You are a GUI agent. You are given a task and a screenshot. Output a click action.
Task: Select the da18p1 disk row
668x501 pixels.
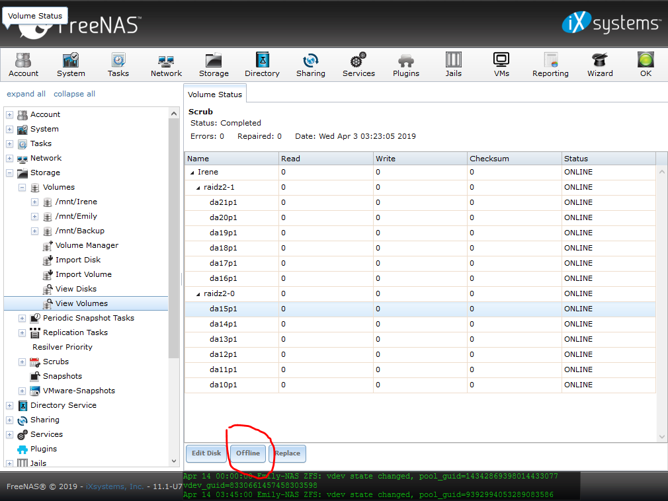point(419,248)
